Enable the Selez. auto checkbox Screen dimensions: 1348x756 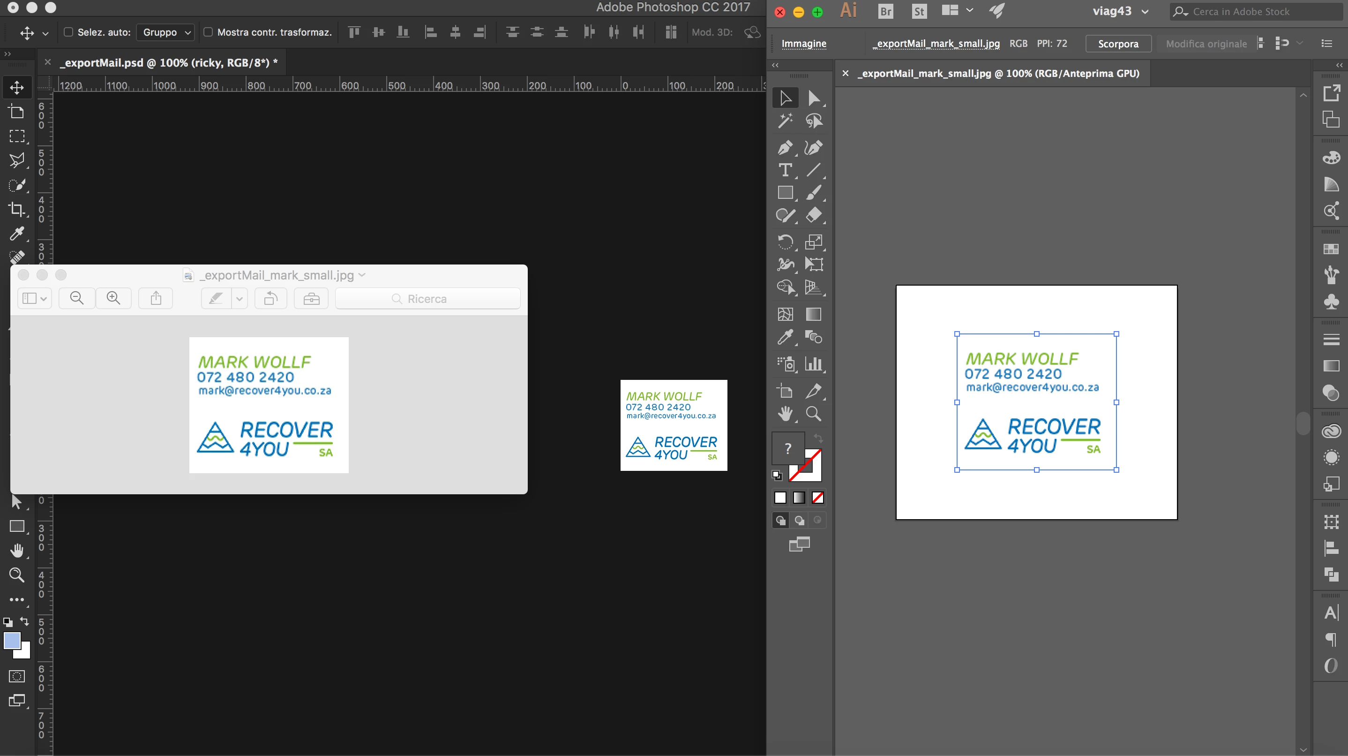tap(68, 32)
